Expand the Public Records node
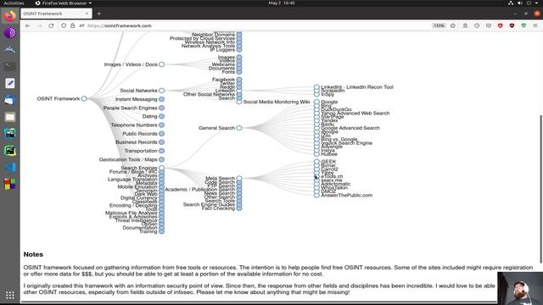The image size is (543, 305). 161,134
